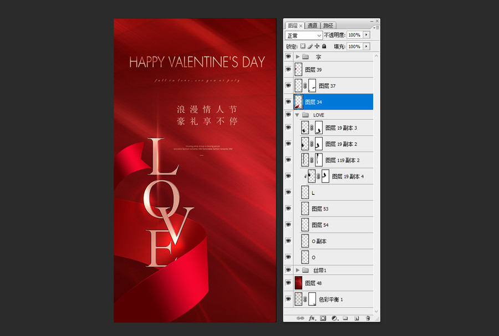Screen dimensions: 499x336
Task: Click the mask link chain on 图层 19 副本 3
Action: [312, 128]
